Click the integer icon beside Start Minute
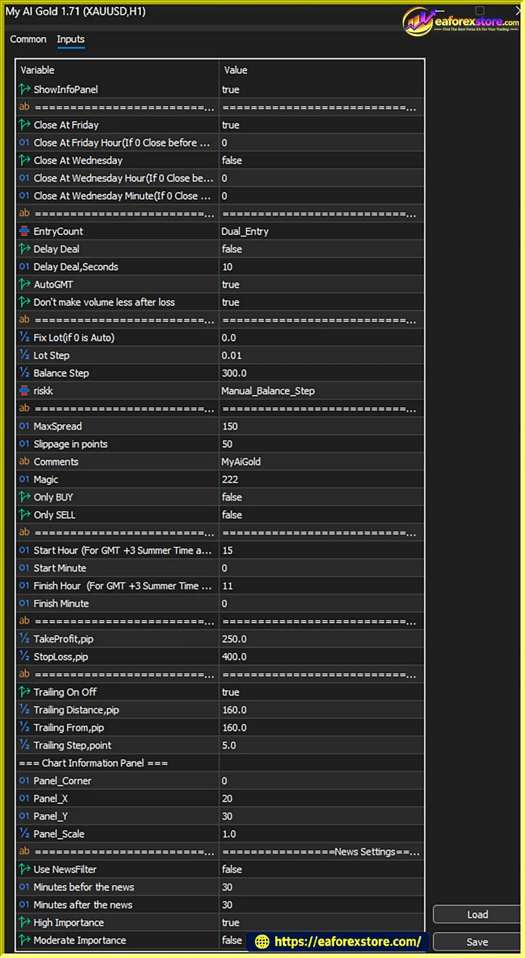The image size is (525, 958). 24,568
